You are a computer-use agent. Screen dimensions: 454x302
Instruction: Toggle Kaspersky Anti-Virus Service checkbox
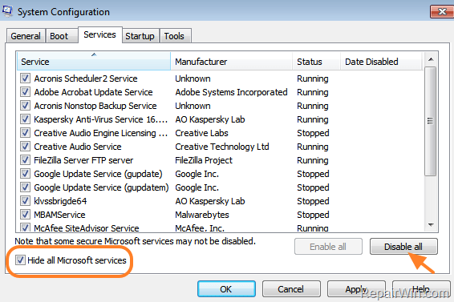pyautogui.click(x=25, y=119)
